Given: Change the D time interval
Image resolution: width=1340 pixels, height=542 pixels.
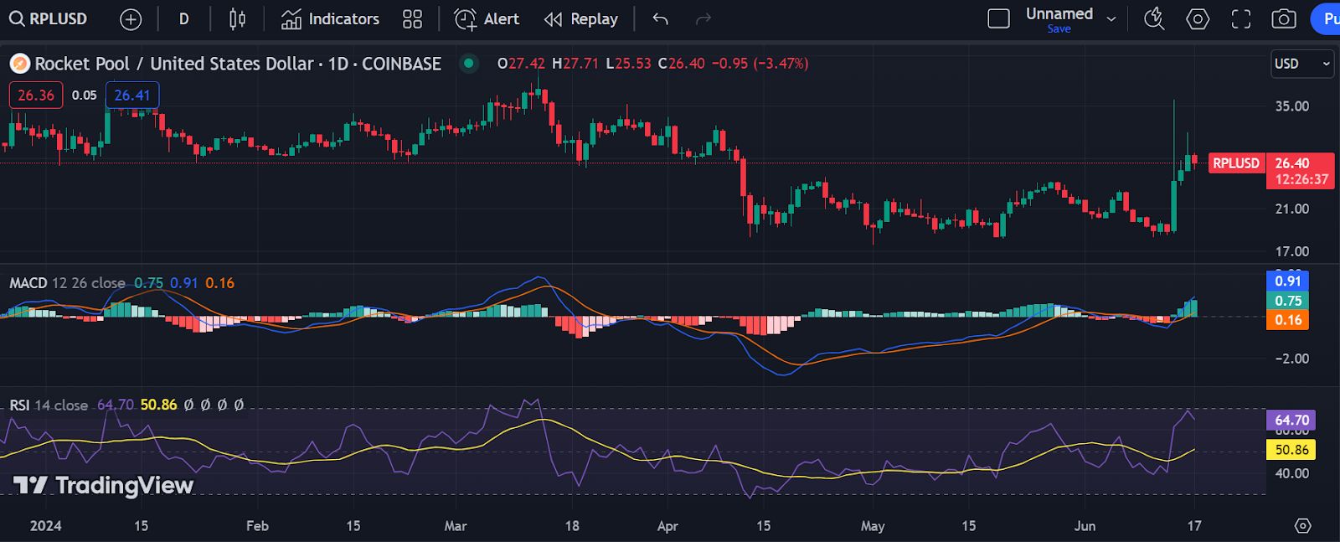Looking at the screenshot, I should [x=183, y=19].
